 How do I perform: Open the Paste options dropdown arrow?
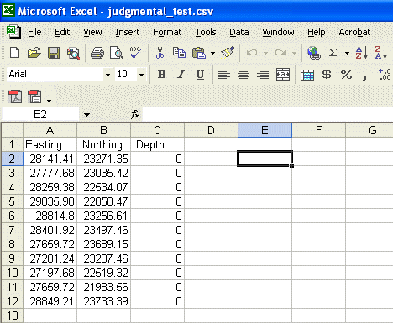coord(212,53)
